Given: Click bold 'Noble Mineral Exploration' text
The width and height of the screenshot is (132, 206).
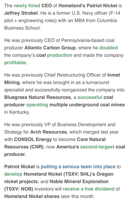Looking at the screenshot, I should pos(79,181).
